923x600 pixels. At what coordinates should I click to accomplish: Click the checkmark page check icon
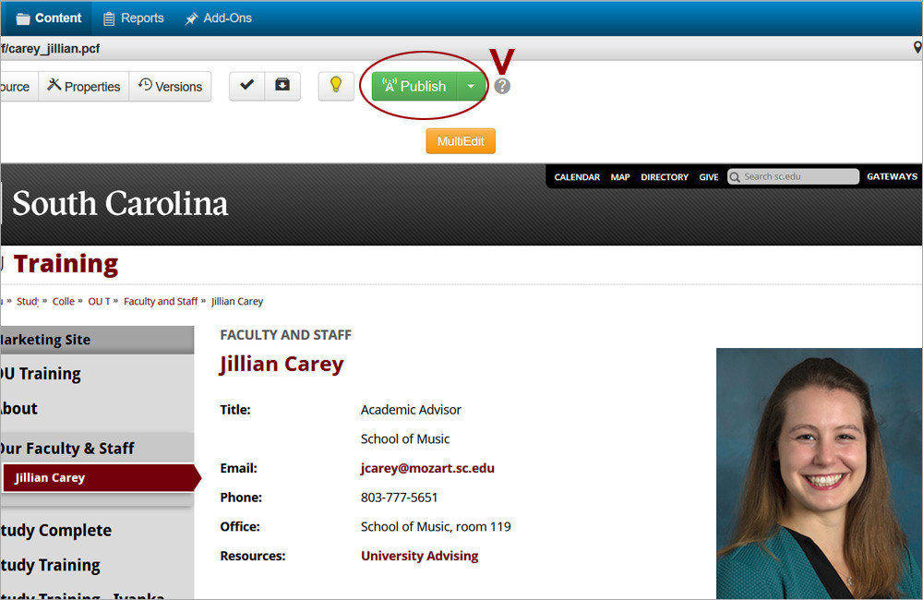pyautogui.click(x=246, y=86)
